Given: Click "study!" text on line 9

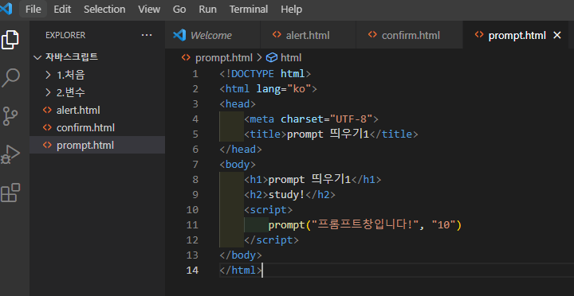Looking at the screenshot, I should [287, 195].
